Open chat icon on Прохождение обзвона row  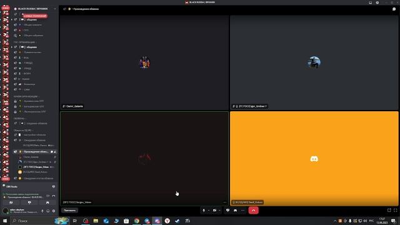[52, 152]
